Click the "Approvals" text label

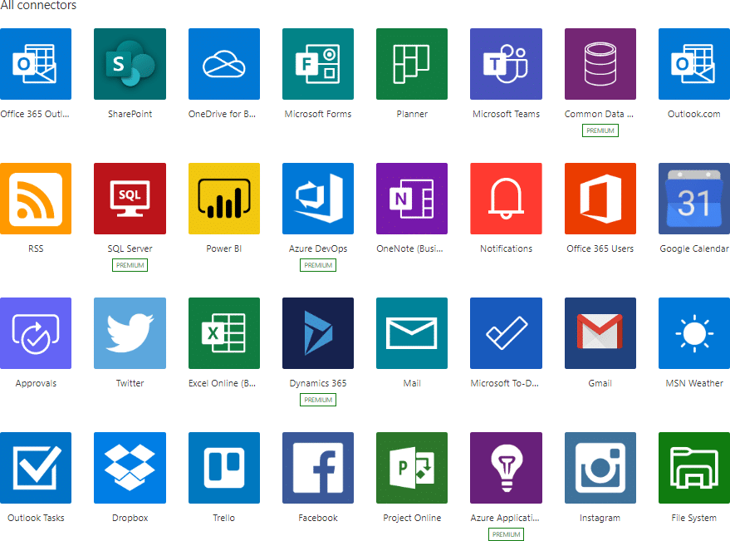tap(36, 383)
